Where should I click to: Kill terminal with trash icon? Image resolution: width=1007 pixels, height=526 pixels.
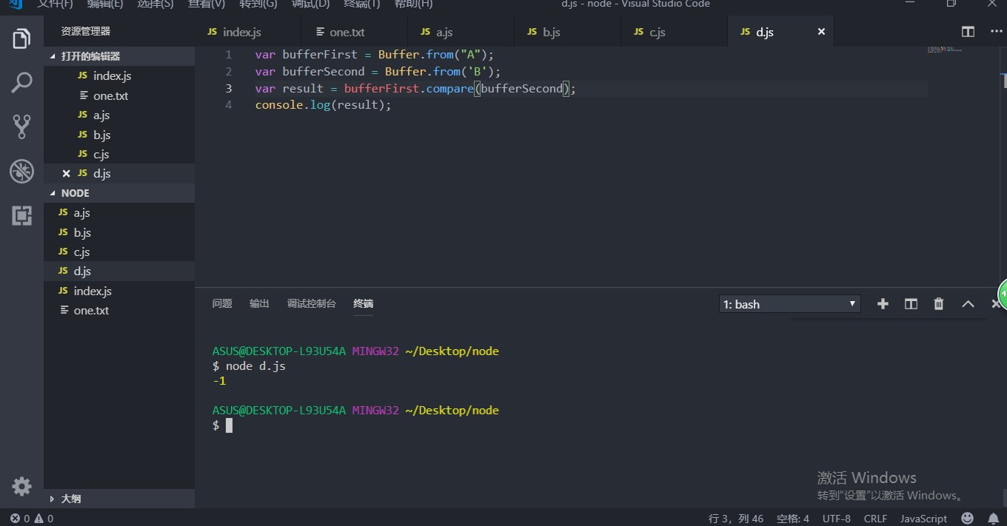pyautogui.click(x=939, y=304)
